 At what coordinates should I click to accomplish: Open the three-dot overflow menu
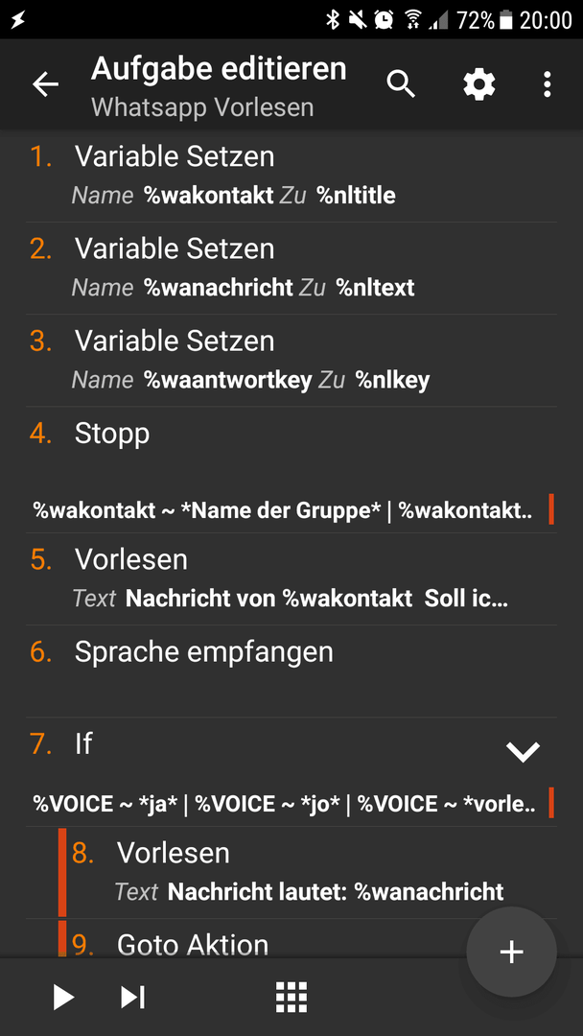coord(547,84)
